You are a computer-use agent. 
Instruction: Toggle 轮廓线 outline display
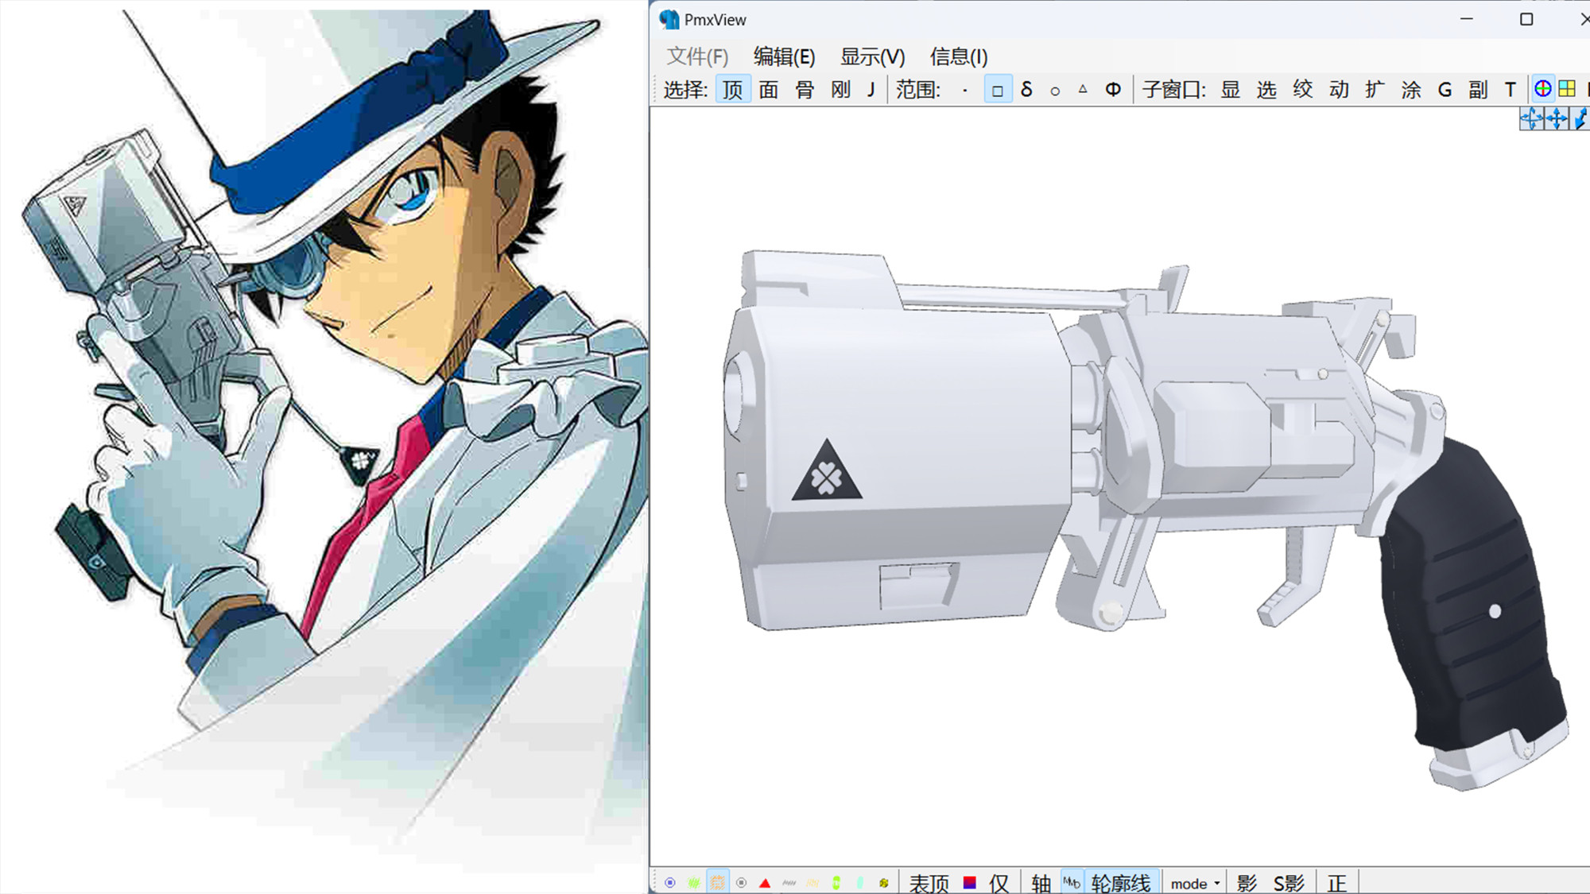click(1120, 883)
